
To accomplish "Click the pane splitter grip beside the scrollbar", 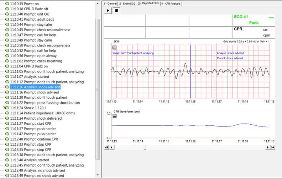I will click(x=98, y=89).
